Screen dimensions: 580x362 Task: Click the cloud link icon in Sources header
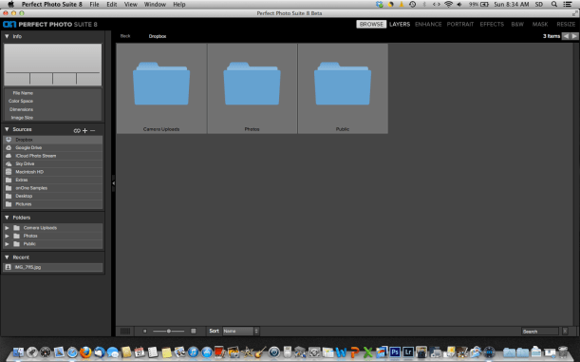(x=77, y=131)
